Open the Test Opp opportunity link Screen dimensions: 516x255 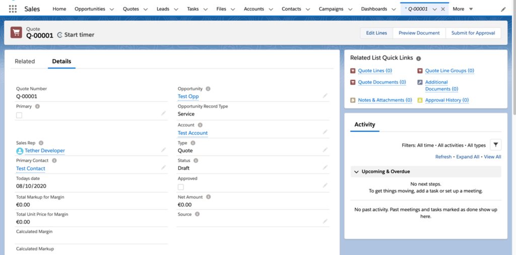tap(188, 96)
